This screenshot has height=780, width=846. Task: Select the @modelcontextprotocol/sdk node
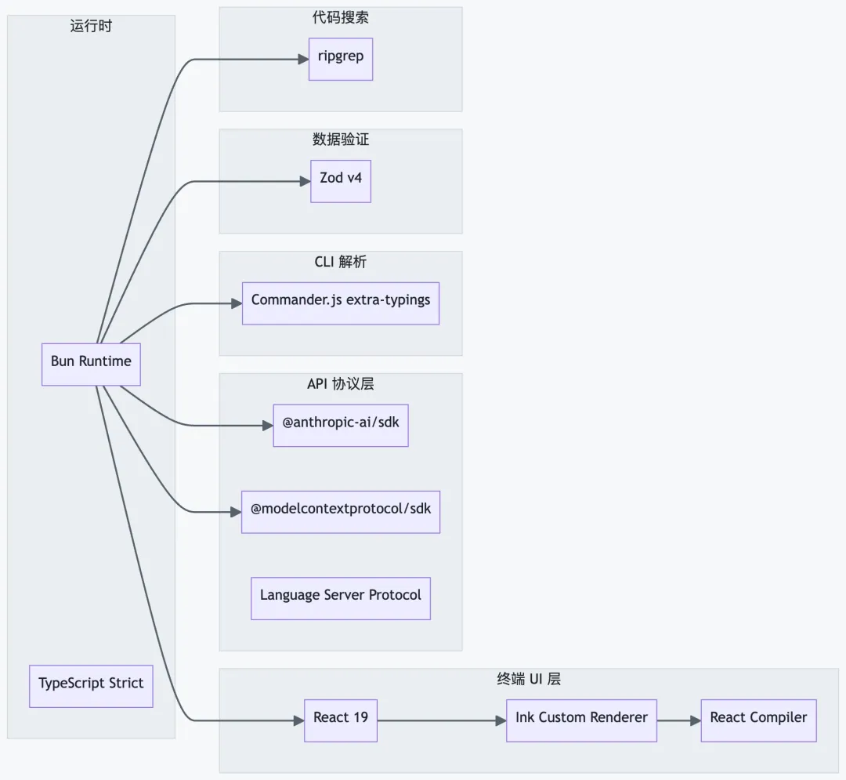pos(341,512)
